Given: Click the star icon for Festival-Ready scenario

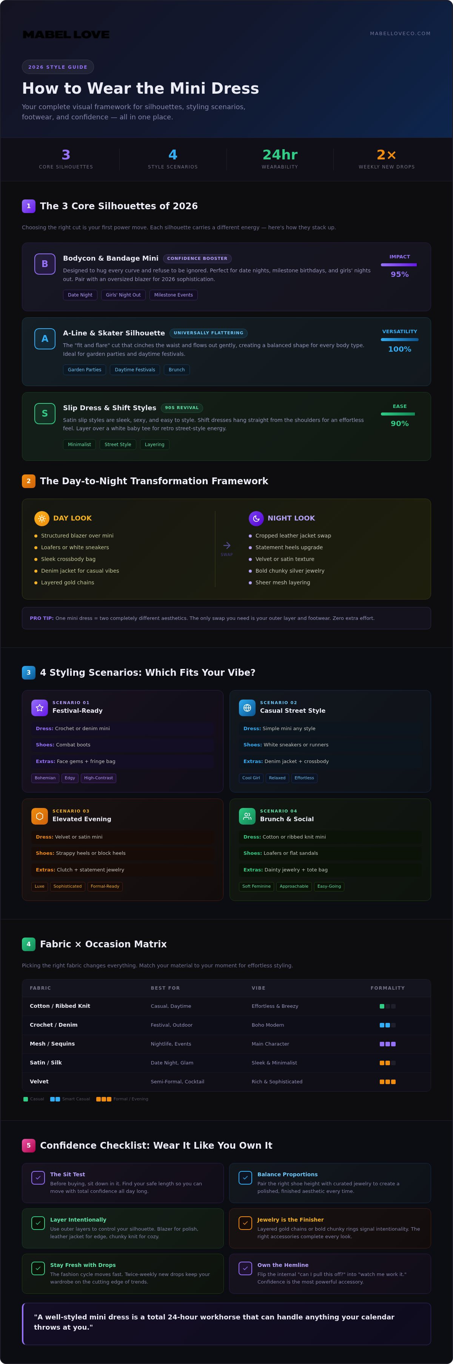Looking at the screenshot, I should (x=40, y=707).
